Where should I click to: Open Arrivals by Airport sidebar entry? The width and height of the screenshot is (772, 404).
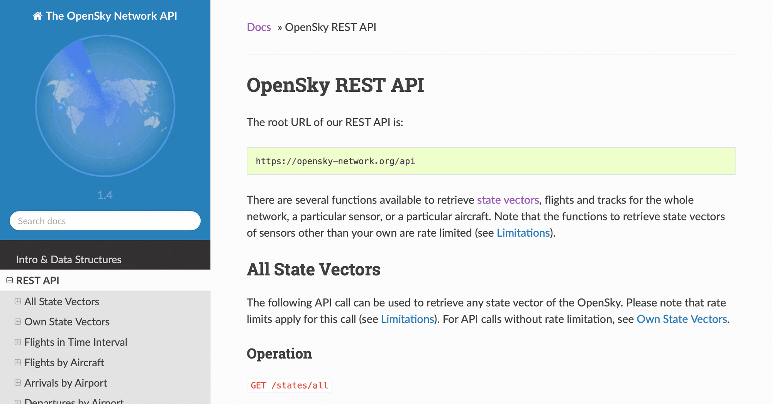point(66,383)
